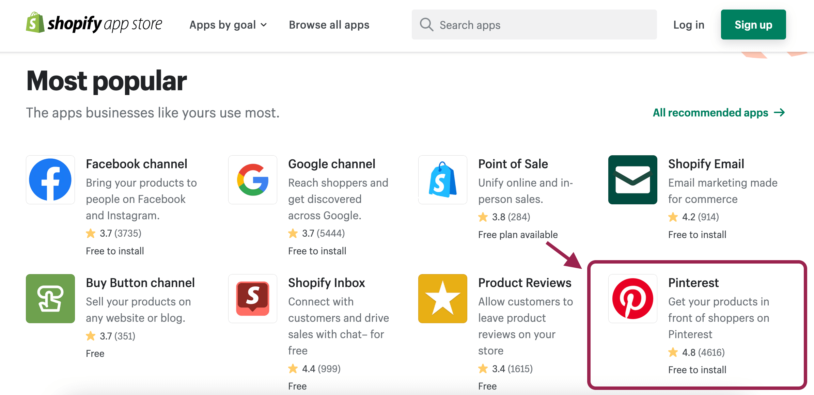Click the star rating icon for Shopify Inbox
This screenshot has width=814, height=395.
[x=293, y=368]
